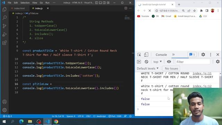222x125 pixels.
Task: Switch to the index.html editor tab
Action: point(19,8)
